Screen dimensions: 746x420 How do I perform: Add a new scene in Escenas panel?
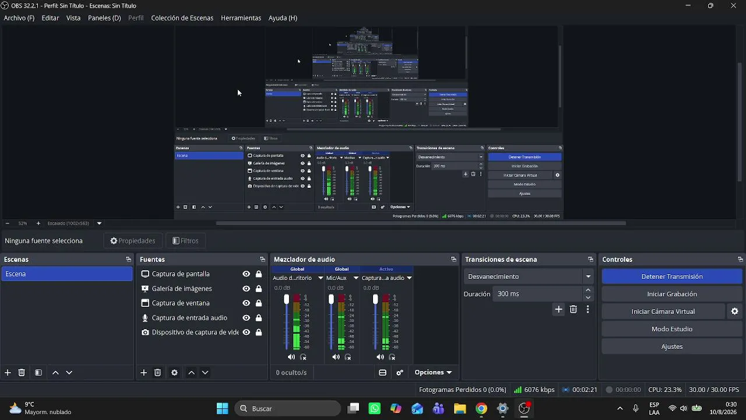(x=8, y=373)
